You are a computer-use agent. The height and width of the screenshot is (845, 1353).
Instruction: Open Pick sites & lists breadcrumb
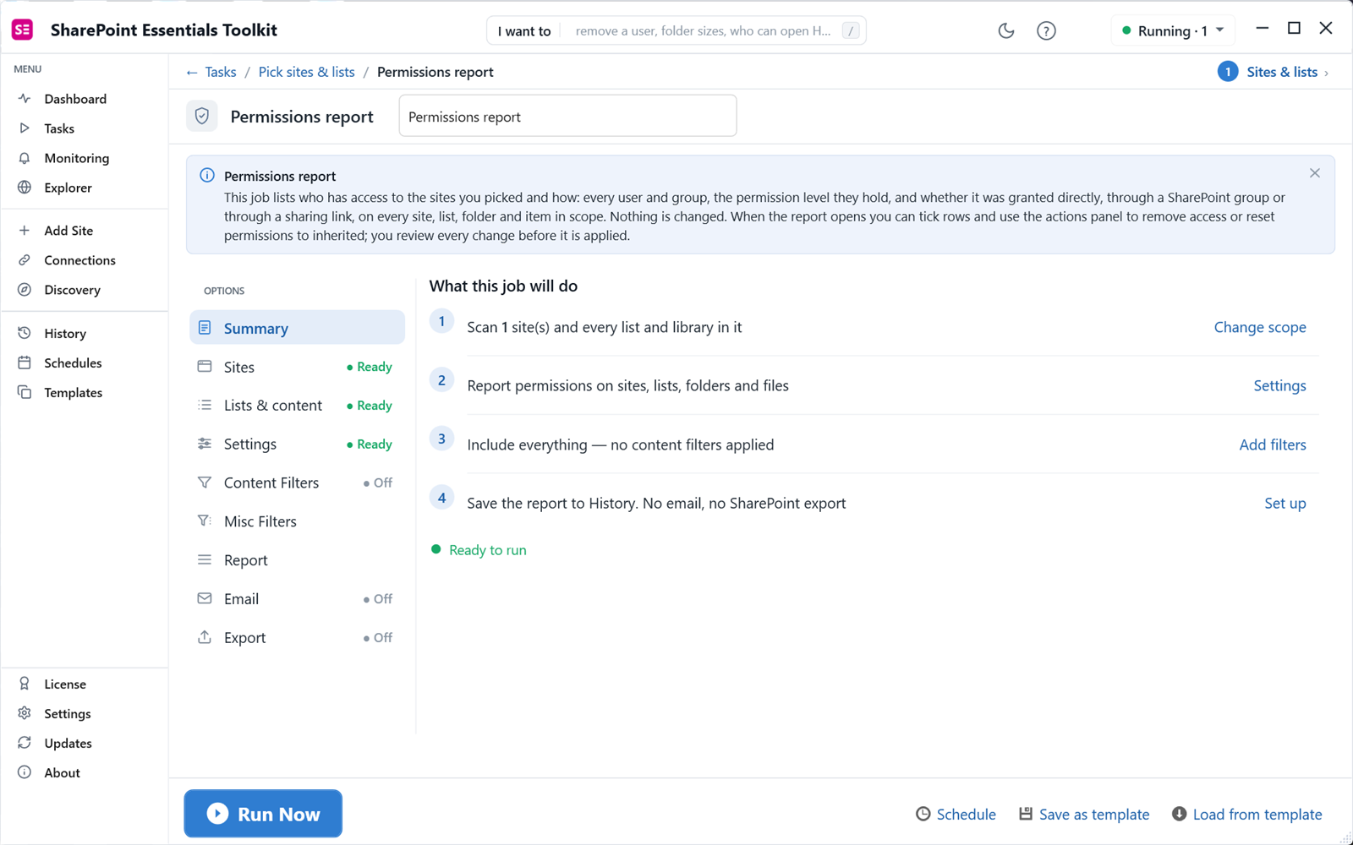306,72
